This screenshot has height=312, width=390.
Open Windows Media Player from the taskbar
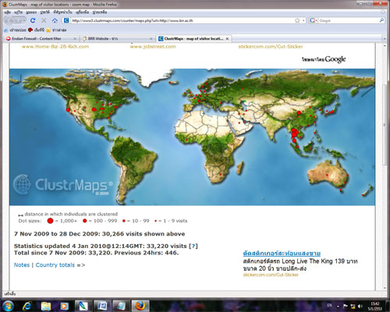point(64,306)
